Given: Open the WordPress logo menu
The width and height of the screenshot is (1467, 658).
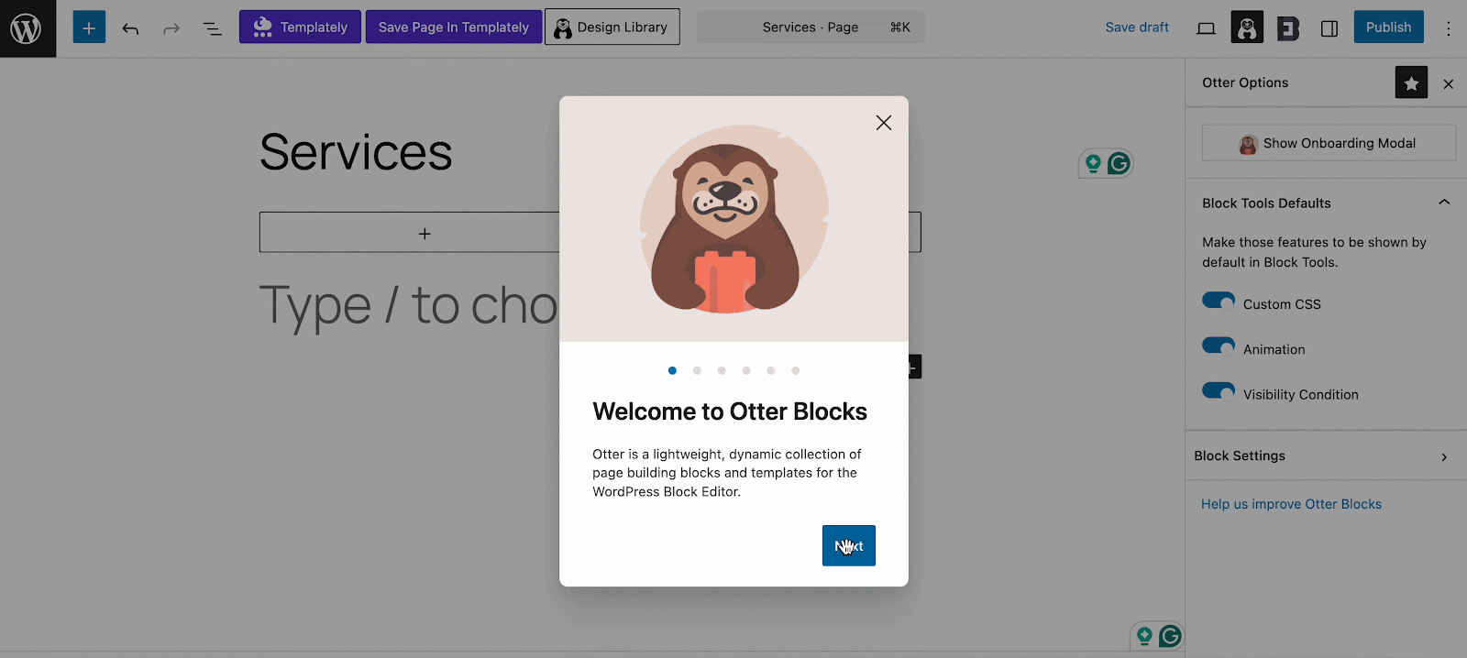Looking at the screenshot, I should point(28,28).
